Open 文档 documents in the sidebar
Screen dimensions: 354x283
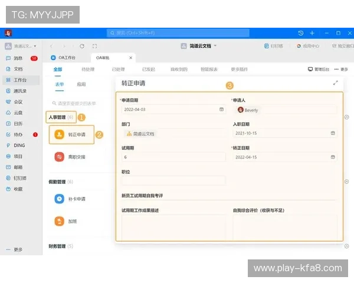click(14, 69)
